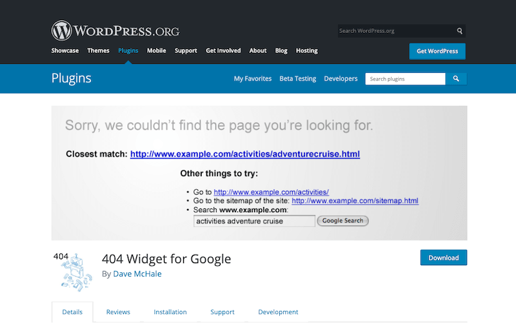516x327 pixels.
Task: Click author link Dave McHale
Action: 137,274
